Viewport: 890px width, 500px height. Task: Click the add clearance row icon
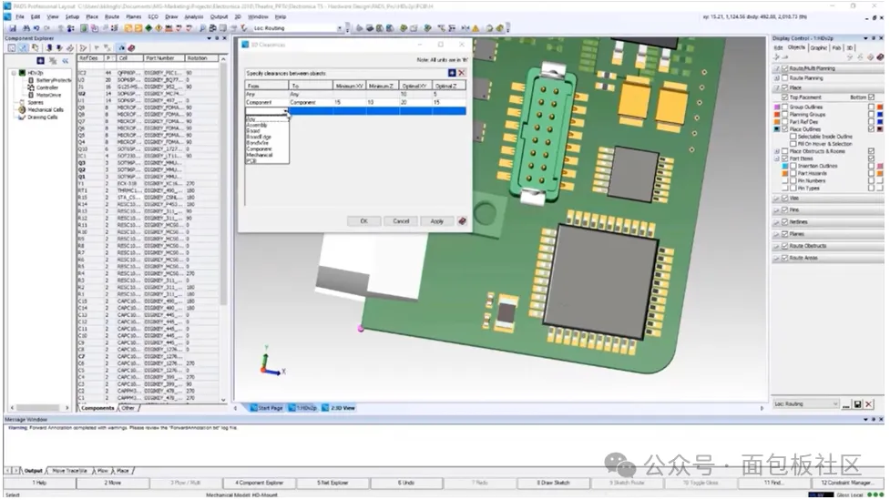coord(452,73)
